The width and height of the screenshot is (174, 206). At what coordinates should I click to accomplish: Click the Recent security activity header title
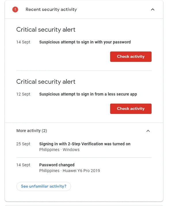51,9
